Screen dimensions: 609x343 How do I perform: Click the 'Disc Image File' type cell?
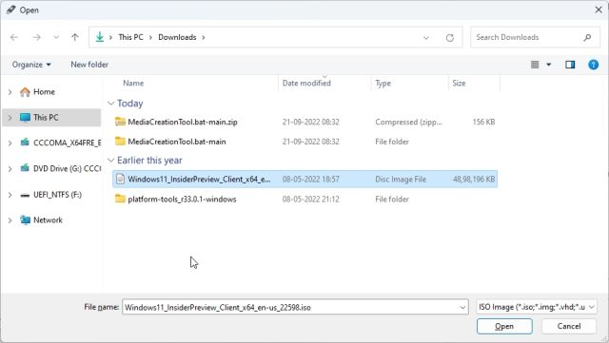coord(401,180)
